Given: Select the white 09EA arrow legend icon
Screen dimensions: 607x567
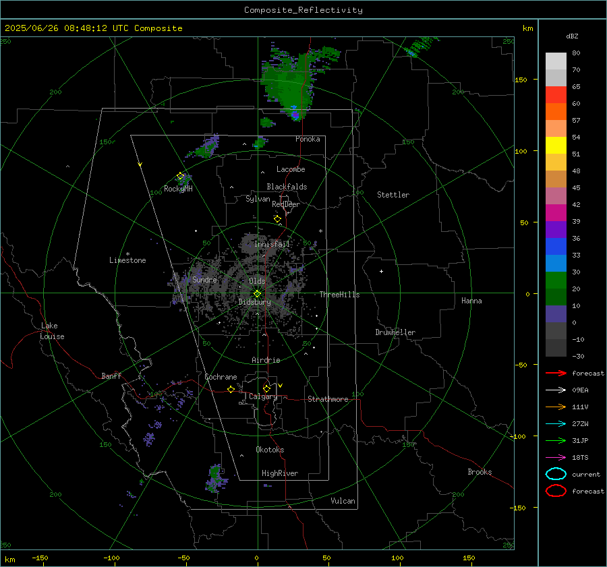Looking at the screenshot, I should click(x=556, y=390).
